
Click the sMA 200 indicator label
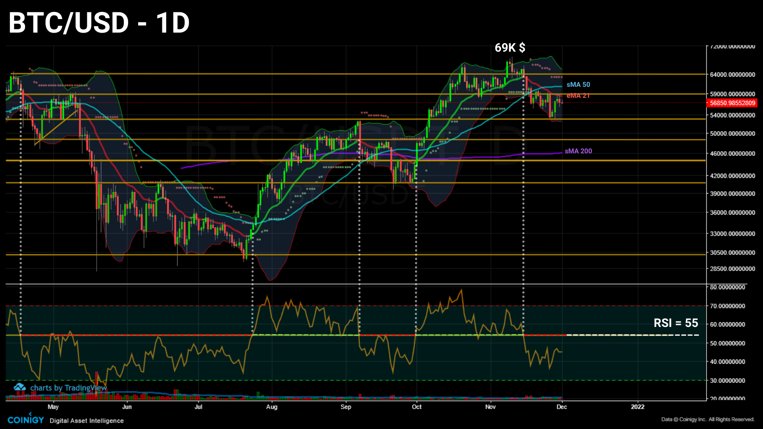pos(579,150)
